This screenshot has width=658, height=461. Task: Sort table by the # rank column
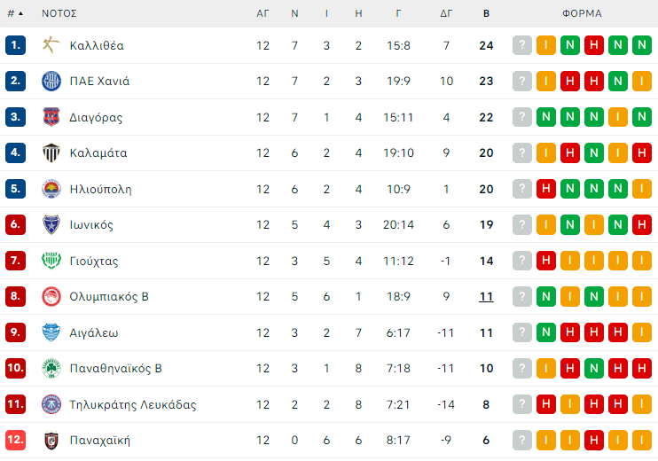tap(14, 13)
